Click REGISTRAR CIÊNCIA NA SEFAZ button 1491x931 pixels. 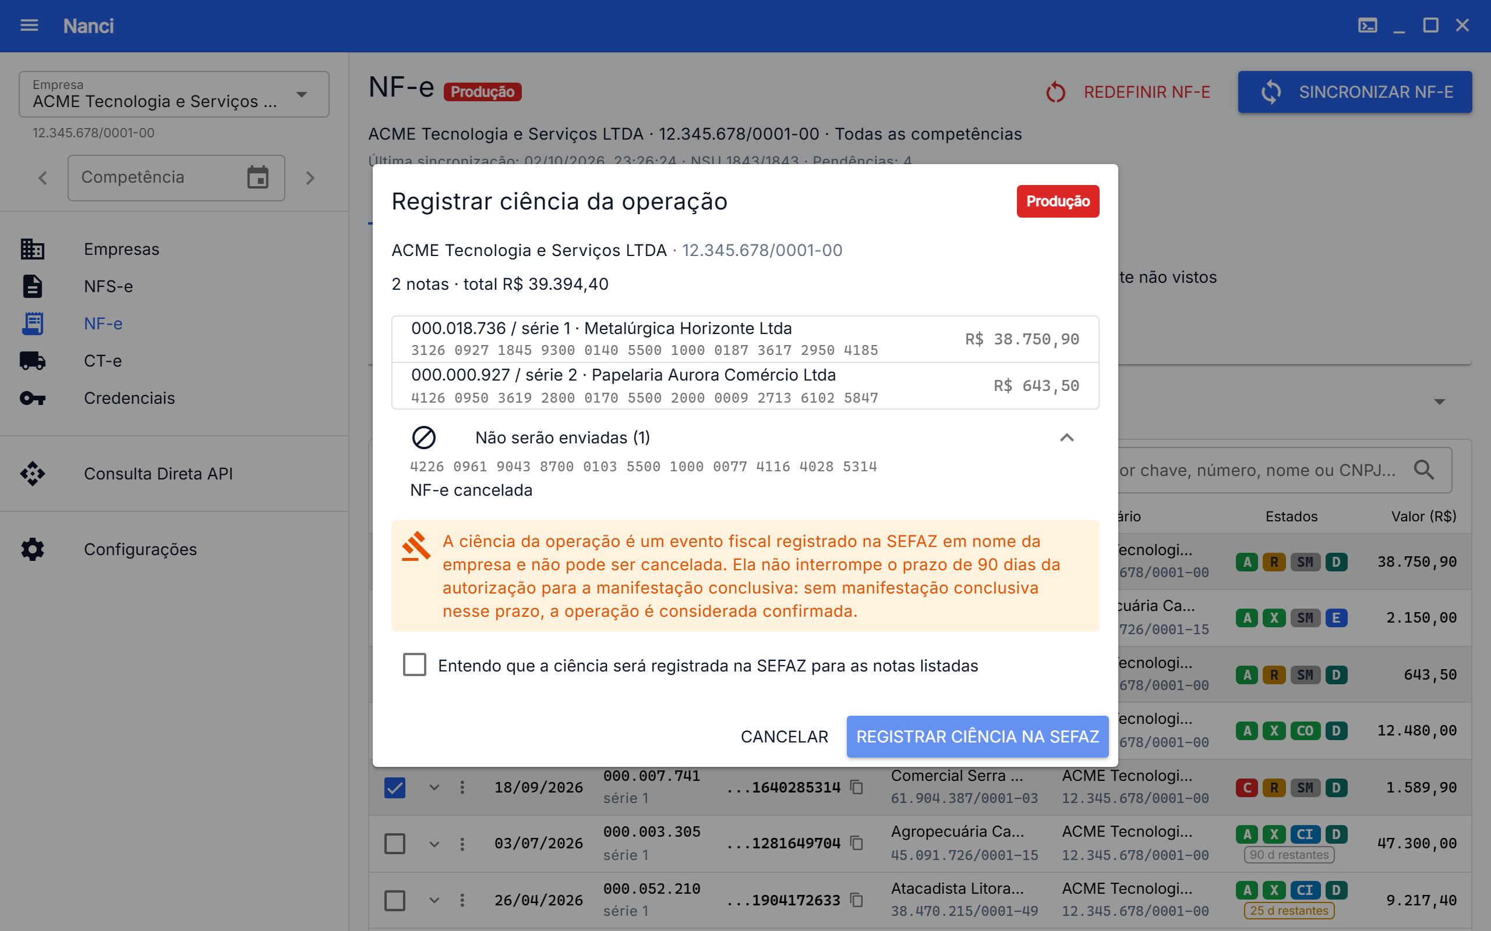977,737
